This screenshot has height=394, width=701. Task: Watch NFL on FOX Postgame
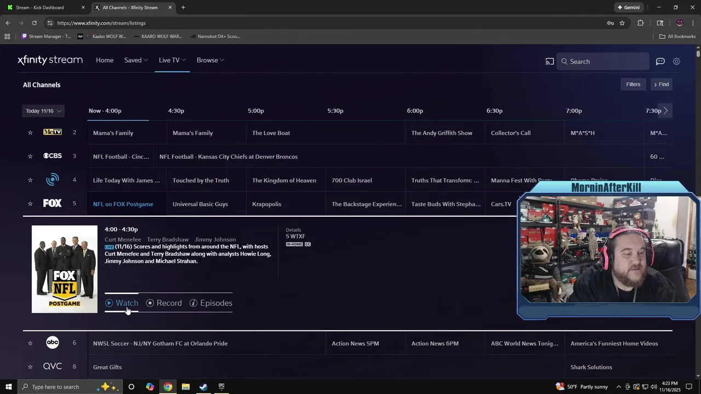point(122,303)
